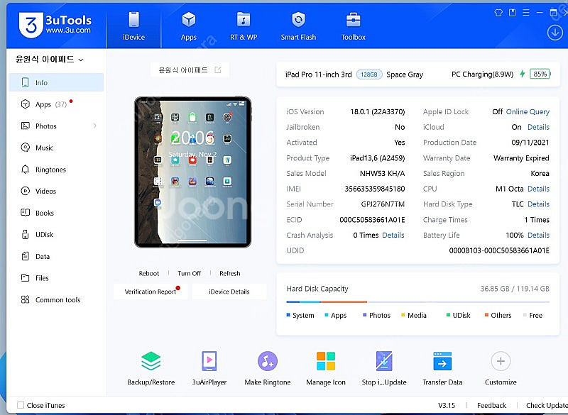Click the Others legend color swatch

pos(486,315)
